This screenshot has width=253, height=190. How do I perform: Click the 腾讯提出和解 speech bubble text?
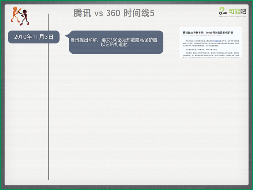click(114, 42)
